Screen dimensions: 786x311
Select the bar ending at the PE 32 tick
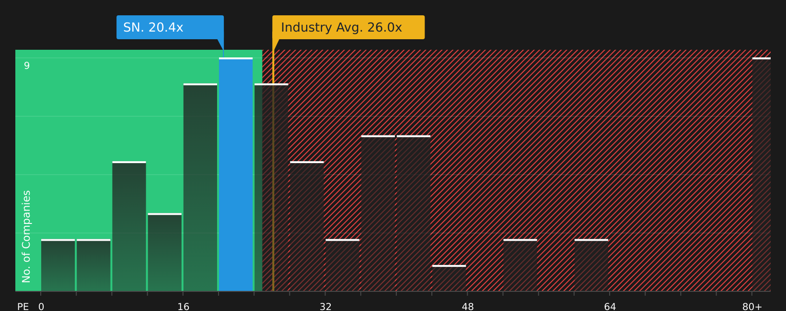[307, 226]
